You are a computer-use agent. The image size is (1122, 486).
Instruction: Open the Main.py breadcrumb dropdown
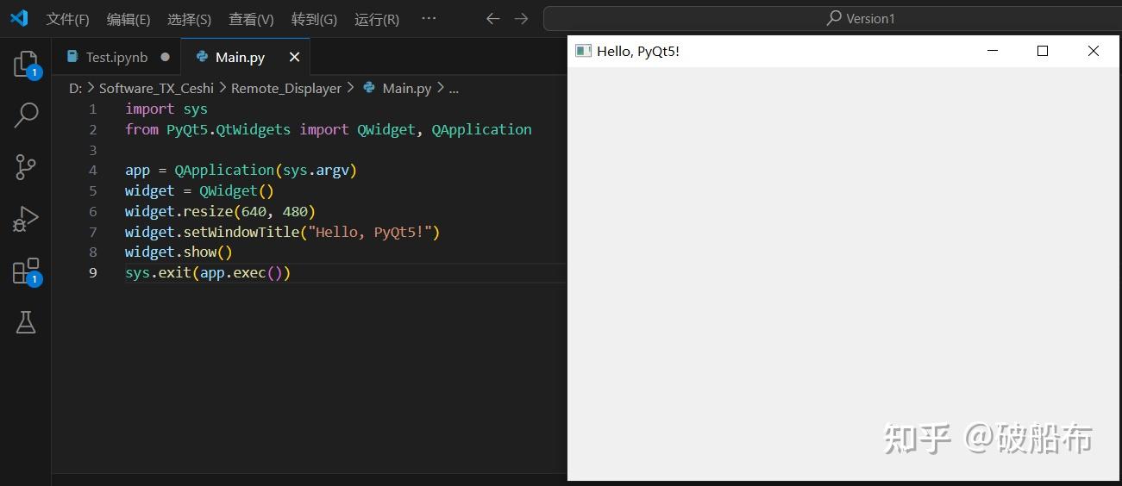coord(406,88)
